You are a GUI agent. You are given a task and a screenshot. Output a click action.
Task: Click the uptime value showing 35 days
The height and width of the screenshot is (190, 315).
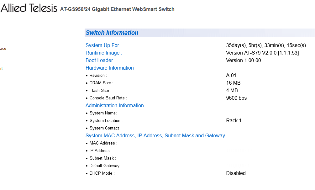pyautogui.click(x=266, y=45)
